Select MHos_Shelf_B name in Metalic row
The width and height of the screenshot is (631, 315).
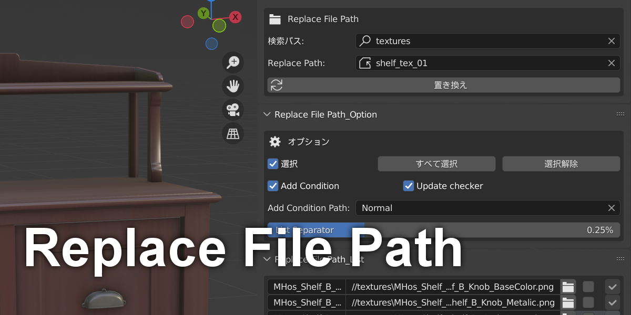point(307,302)
